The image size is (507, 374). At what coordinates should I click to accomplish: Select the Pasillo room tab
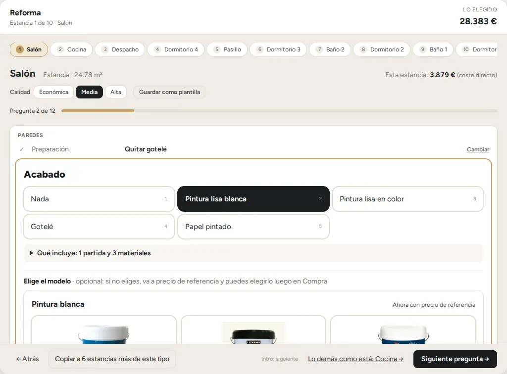[x=227, y=49]
